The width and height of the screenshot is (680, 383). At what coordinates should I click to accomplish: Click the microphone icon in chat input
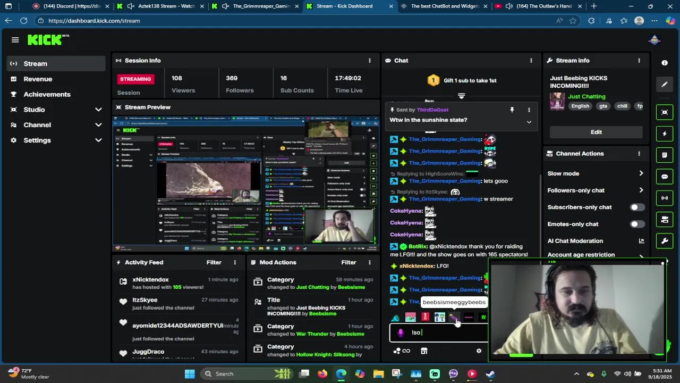[x=401, y=332]
